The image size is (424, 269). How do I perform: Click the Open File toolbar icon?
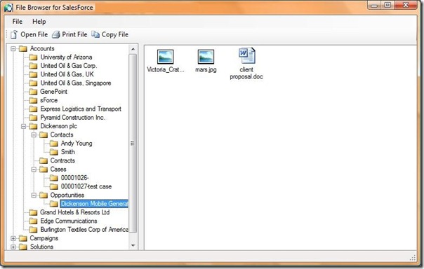(x=14, y=34)
